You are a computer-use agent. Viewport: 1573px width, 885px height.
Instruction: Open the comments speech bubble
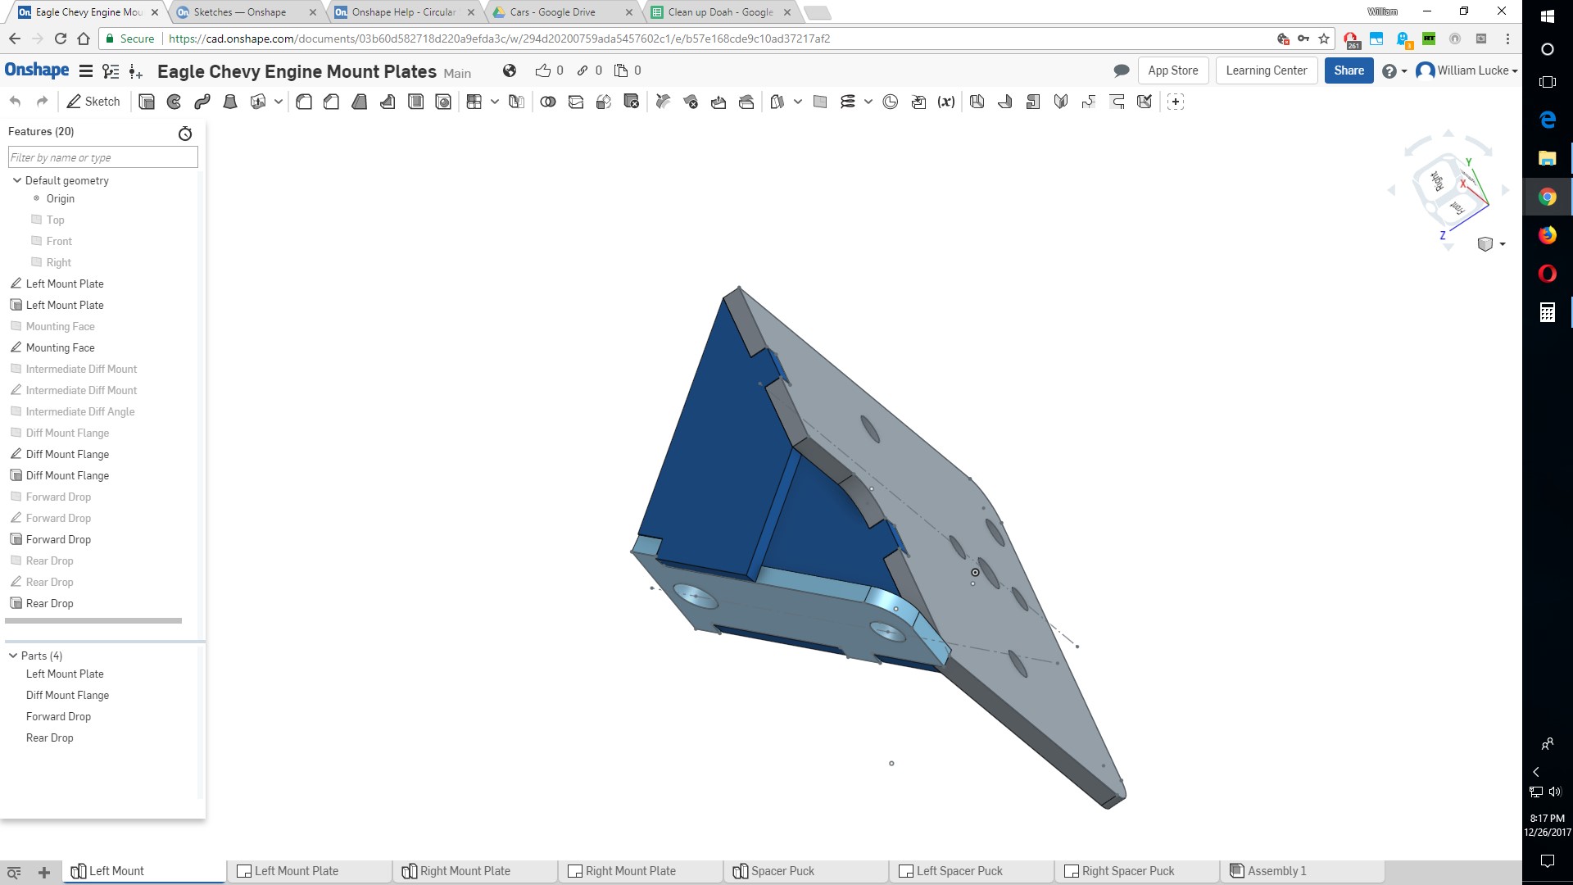pos(1122,71)
